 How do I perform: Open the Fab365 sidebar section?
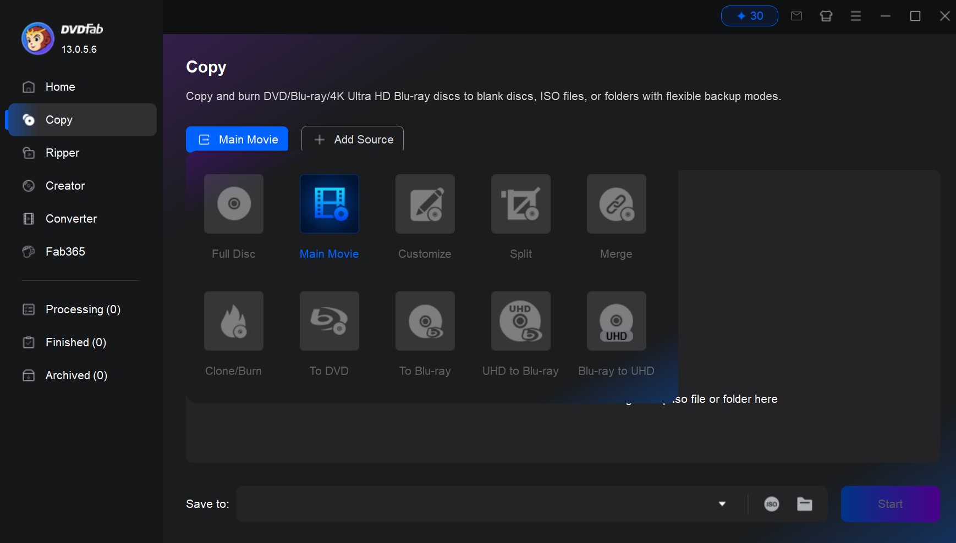[64, 252]
